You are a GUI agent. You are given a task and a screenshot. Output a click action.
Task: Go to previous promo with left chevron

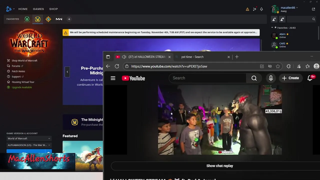click(x=67, y=72)
